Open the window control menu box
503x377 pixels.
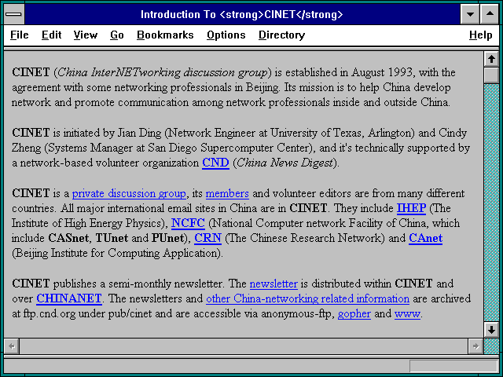click(13, 14)
